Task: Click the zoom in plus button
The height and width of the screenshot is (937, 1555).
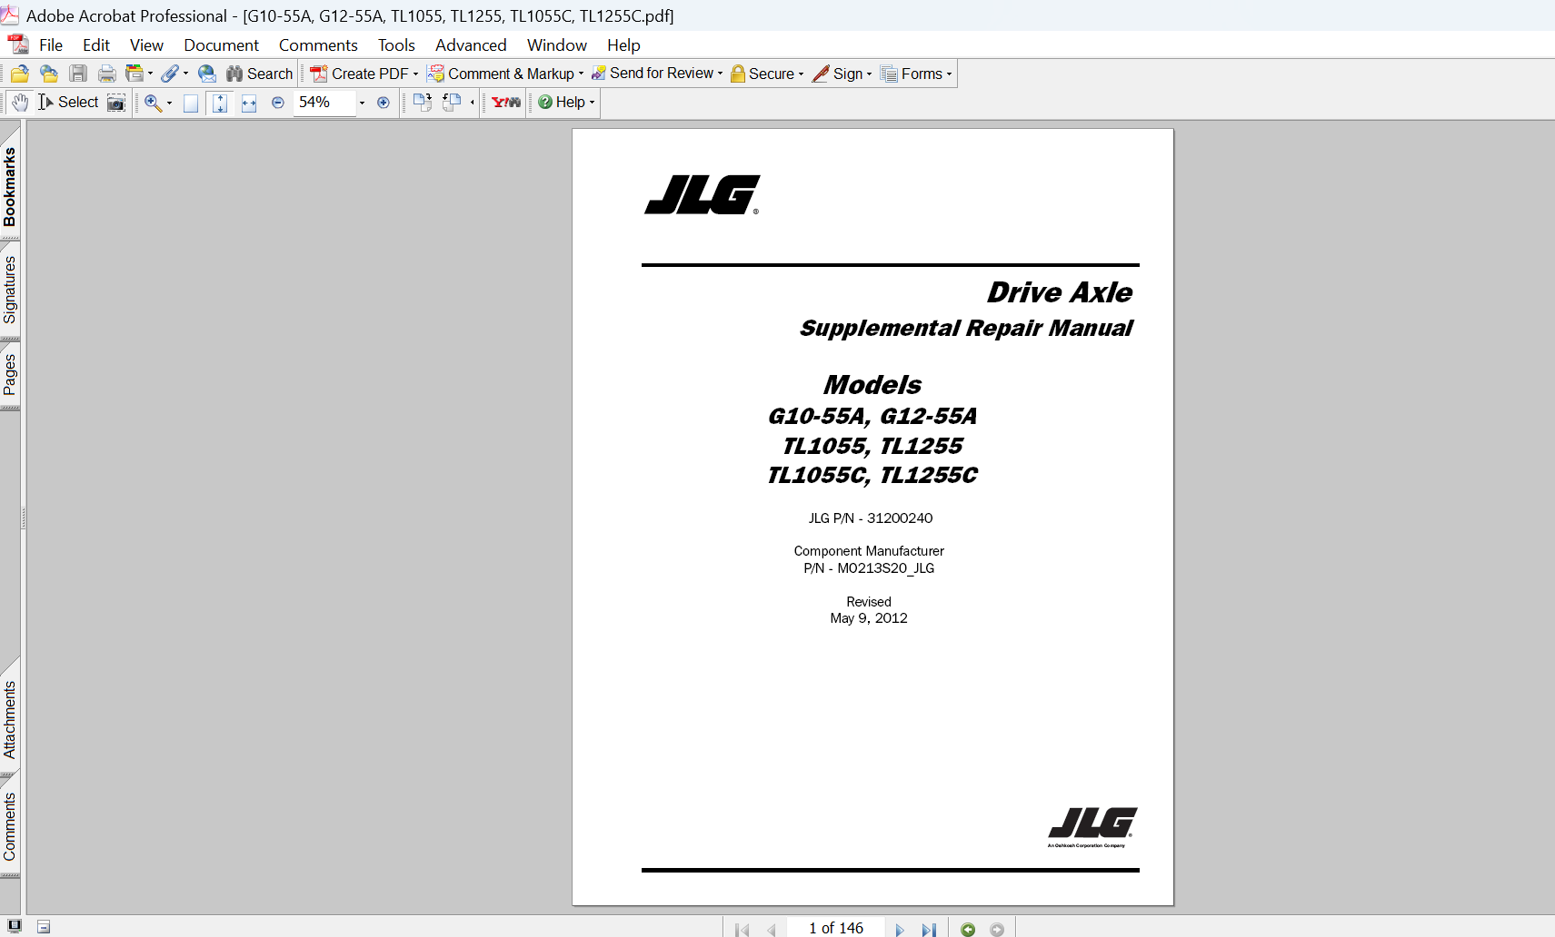Action: tap(384, 103)
